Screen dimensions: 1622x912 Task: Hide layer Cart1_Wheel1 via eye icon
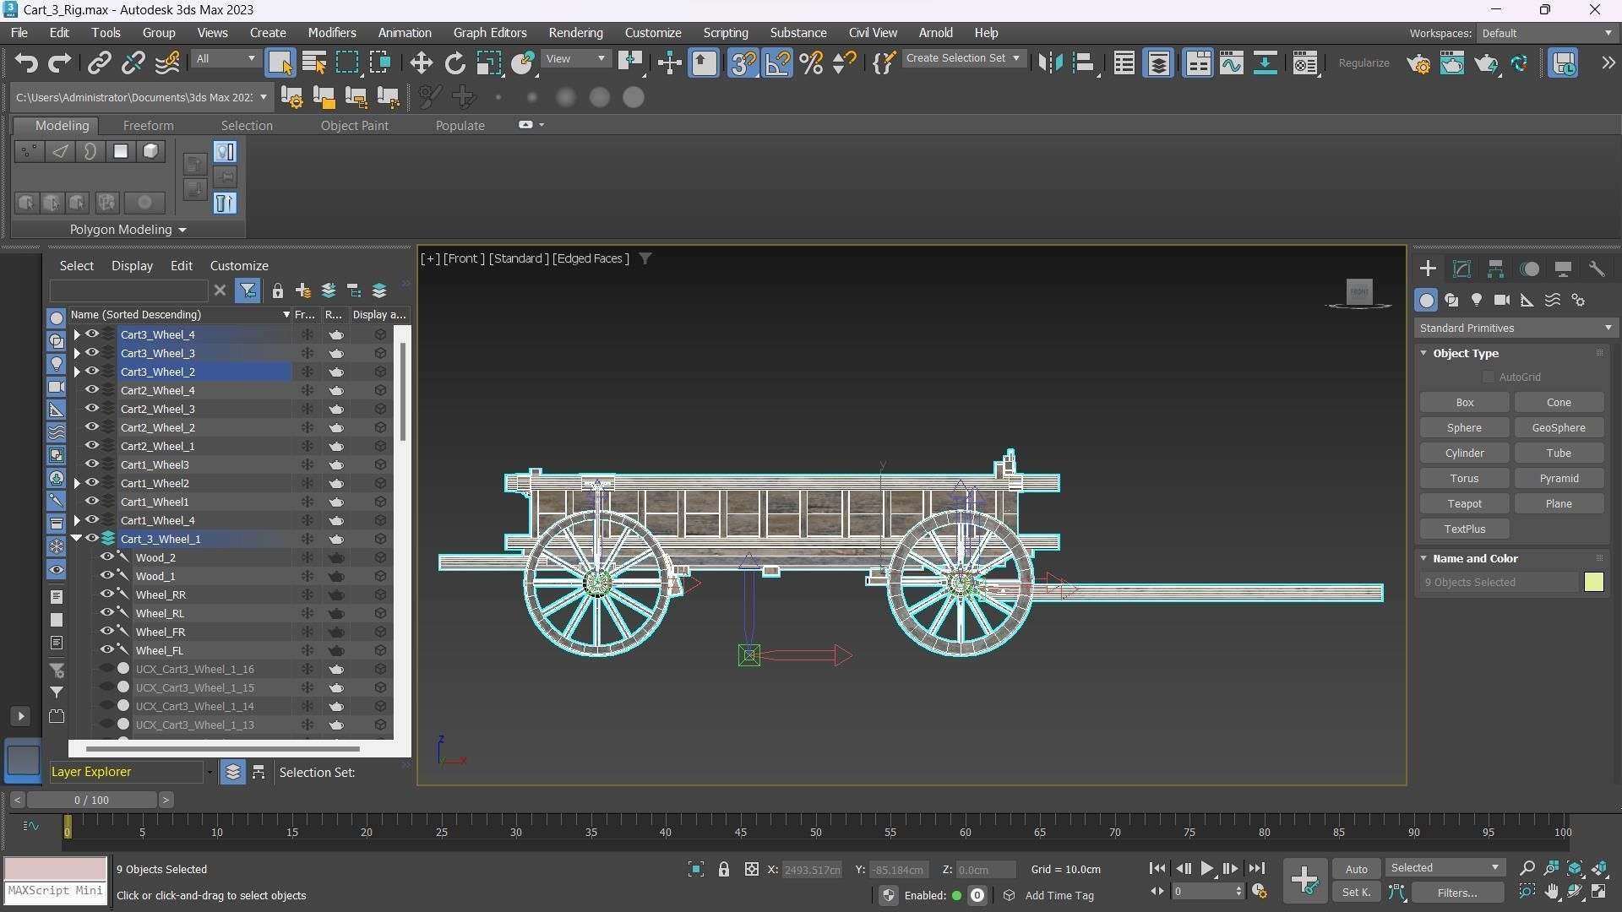(92, 502)
